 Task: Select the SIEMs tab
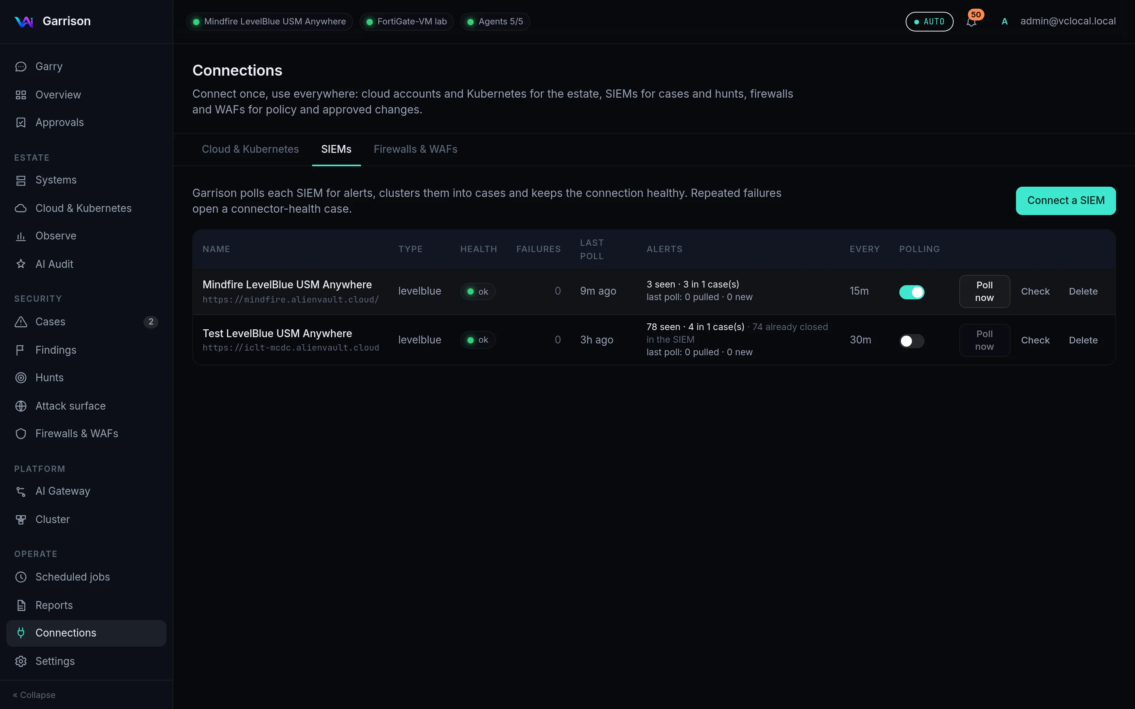coord(336,149)
